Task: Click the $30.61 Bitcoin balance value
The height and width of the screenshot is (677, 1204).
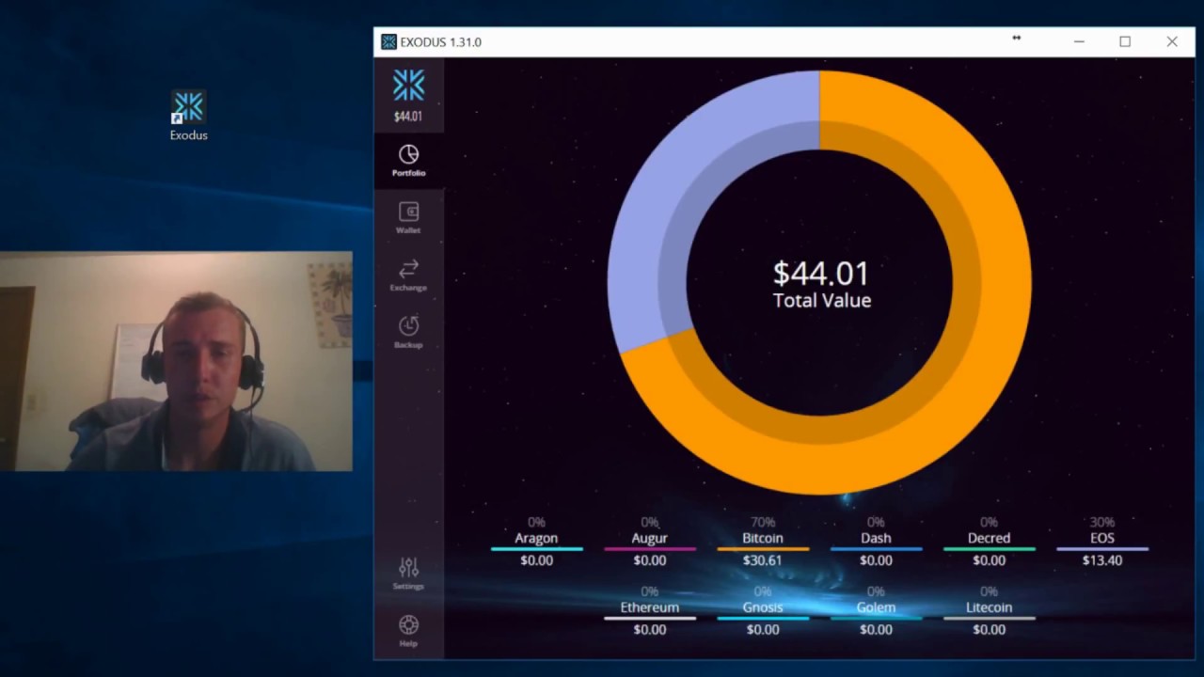Action: pos(763,560)
